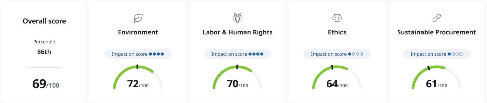Click the Environment leaf icon

coord(138,18)
